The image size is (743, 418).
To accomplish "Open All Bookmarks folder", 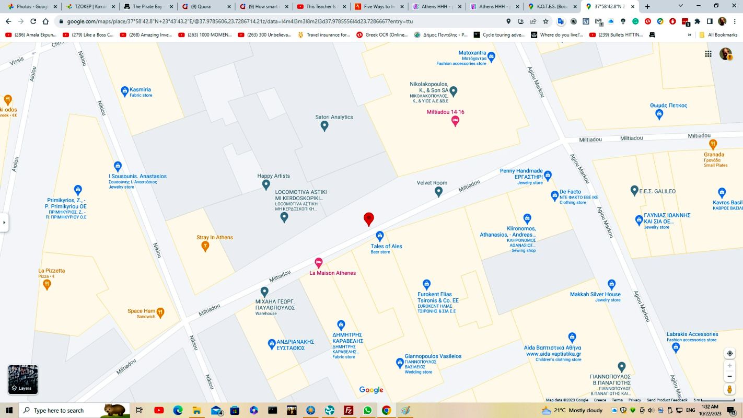I will point(718,35).
